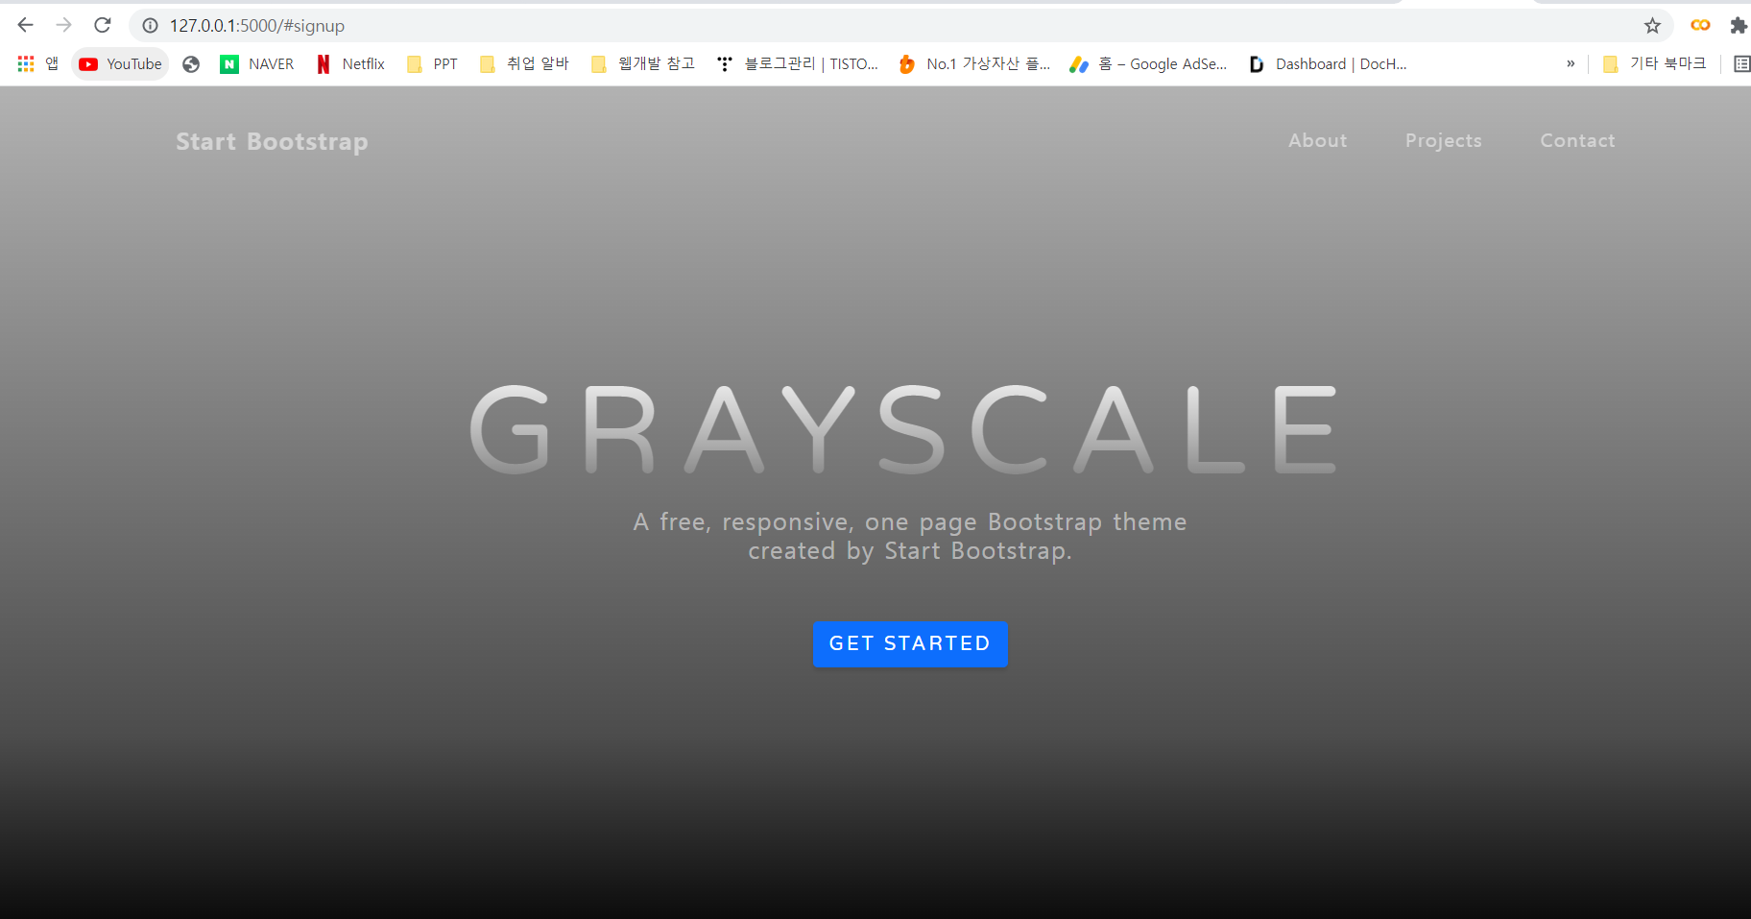Open the Google AdSense bookmark

(1148, 63)
